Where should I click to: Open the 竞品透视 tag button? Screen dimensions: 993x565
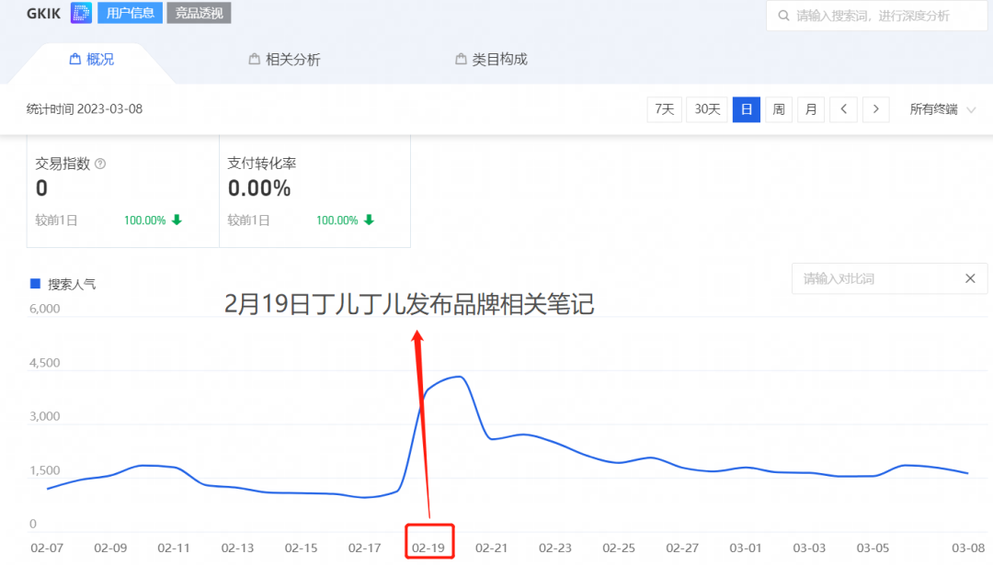pyautogui.click(x=199, y=13)
